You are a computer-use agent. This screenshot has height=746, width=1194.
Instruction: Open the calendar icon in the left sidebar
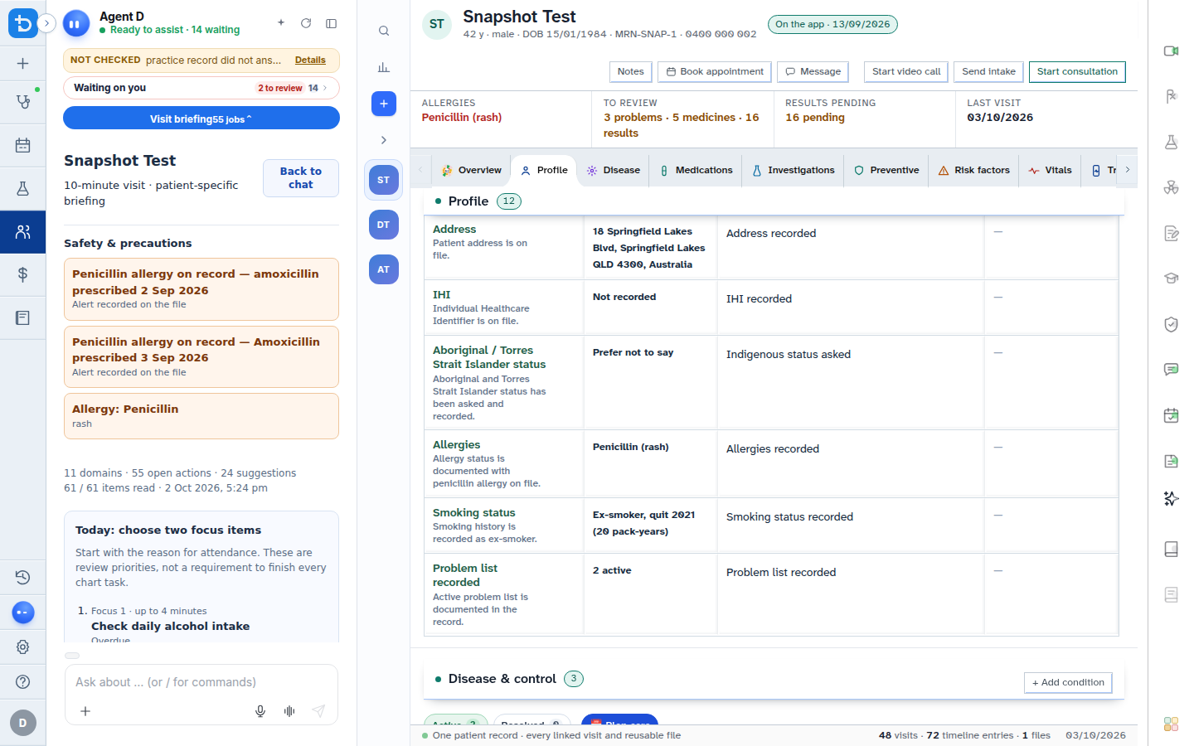pyautogui.click(x=23, y=146)
